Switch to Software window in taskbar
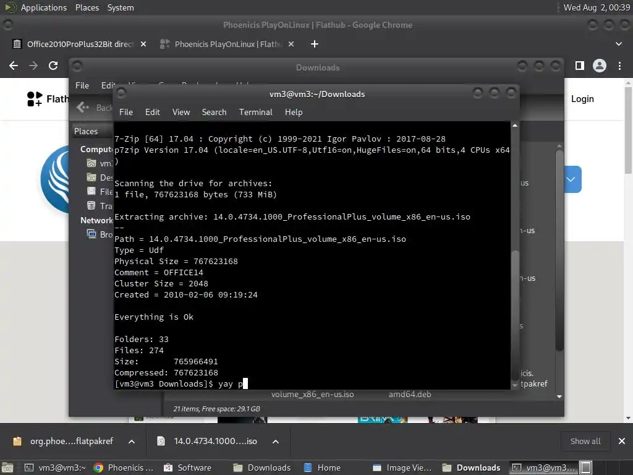 pos(188,468)
